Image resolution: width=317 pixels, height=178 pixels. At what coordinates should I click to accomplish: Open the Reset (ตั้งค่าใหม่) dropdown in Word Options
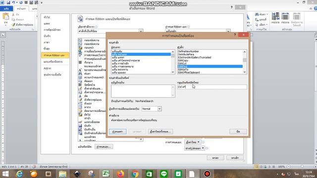click(193, 142)
